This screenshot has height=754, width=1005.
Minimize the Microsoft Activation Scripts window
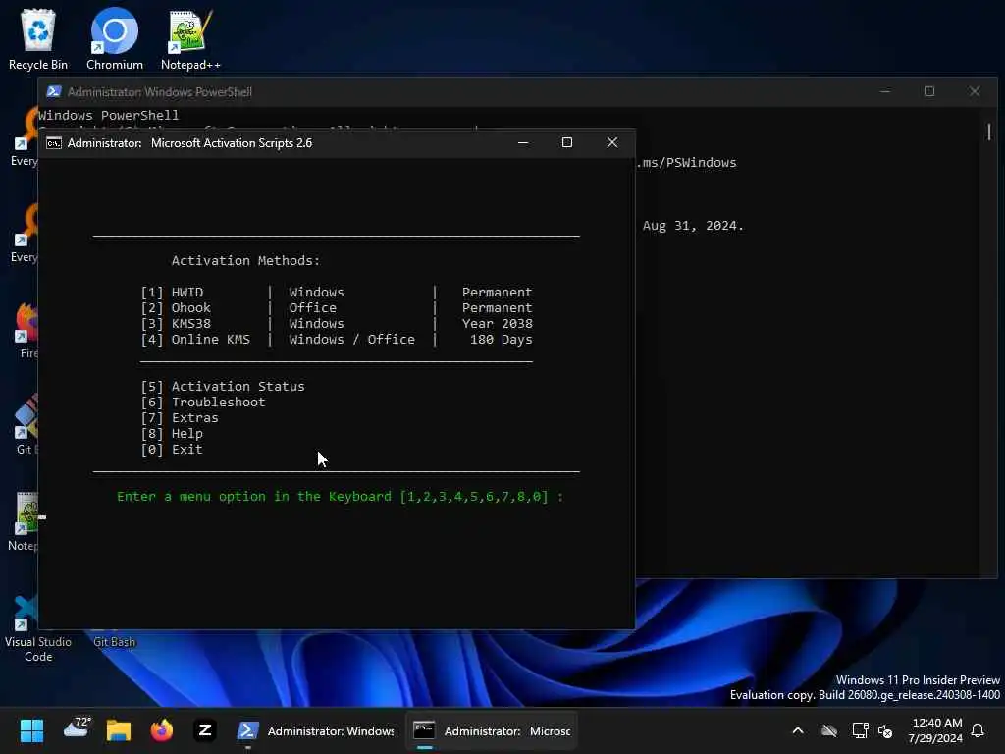[523, 143]
